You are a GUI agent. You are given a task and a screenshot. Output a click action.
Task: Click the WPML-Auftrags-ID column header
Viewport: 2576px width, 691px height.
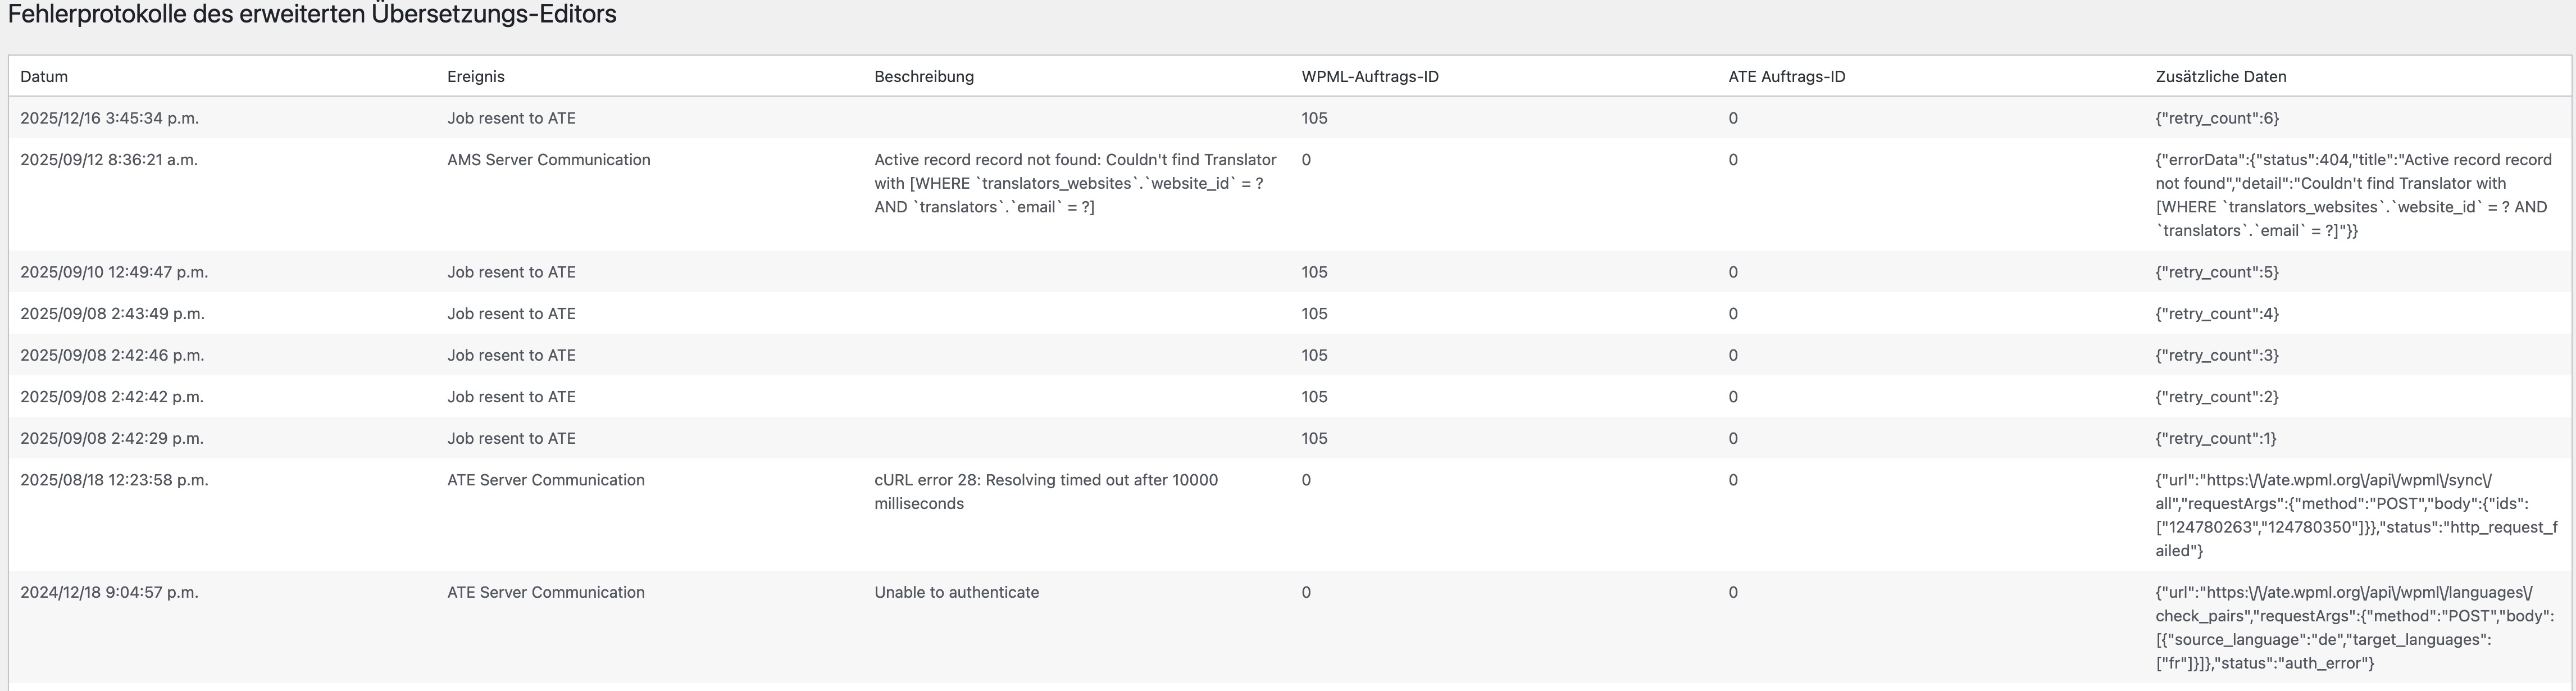[x=1370, y=77]
